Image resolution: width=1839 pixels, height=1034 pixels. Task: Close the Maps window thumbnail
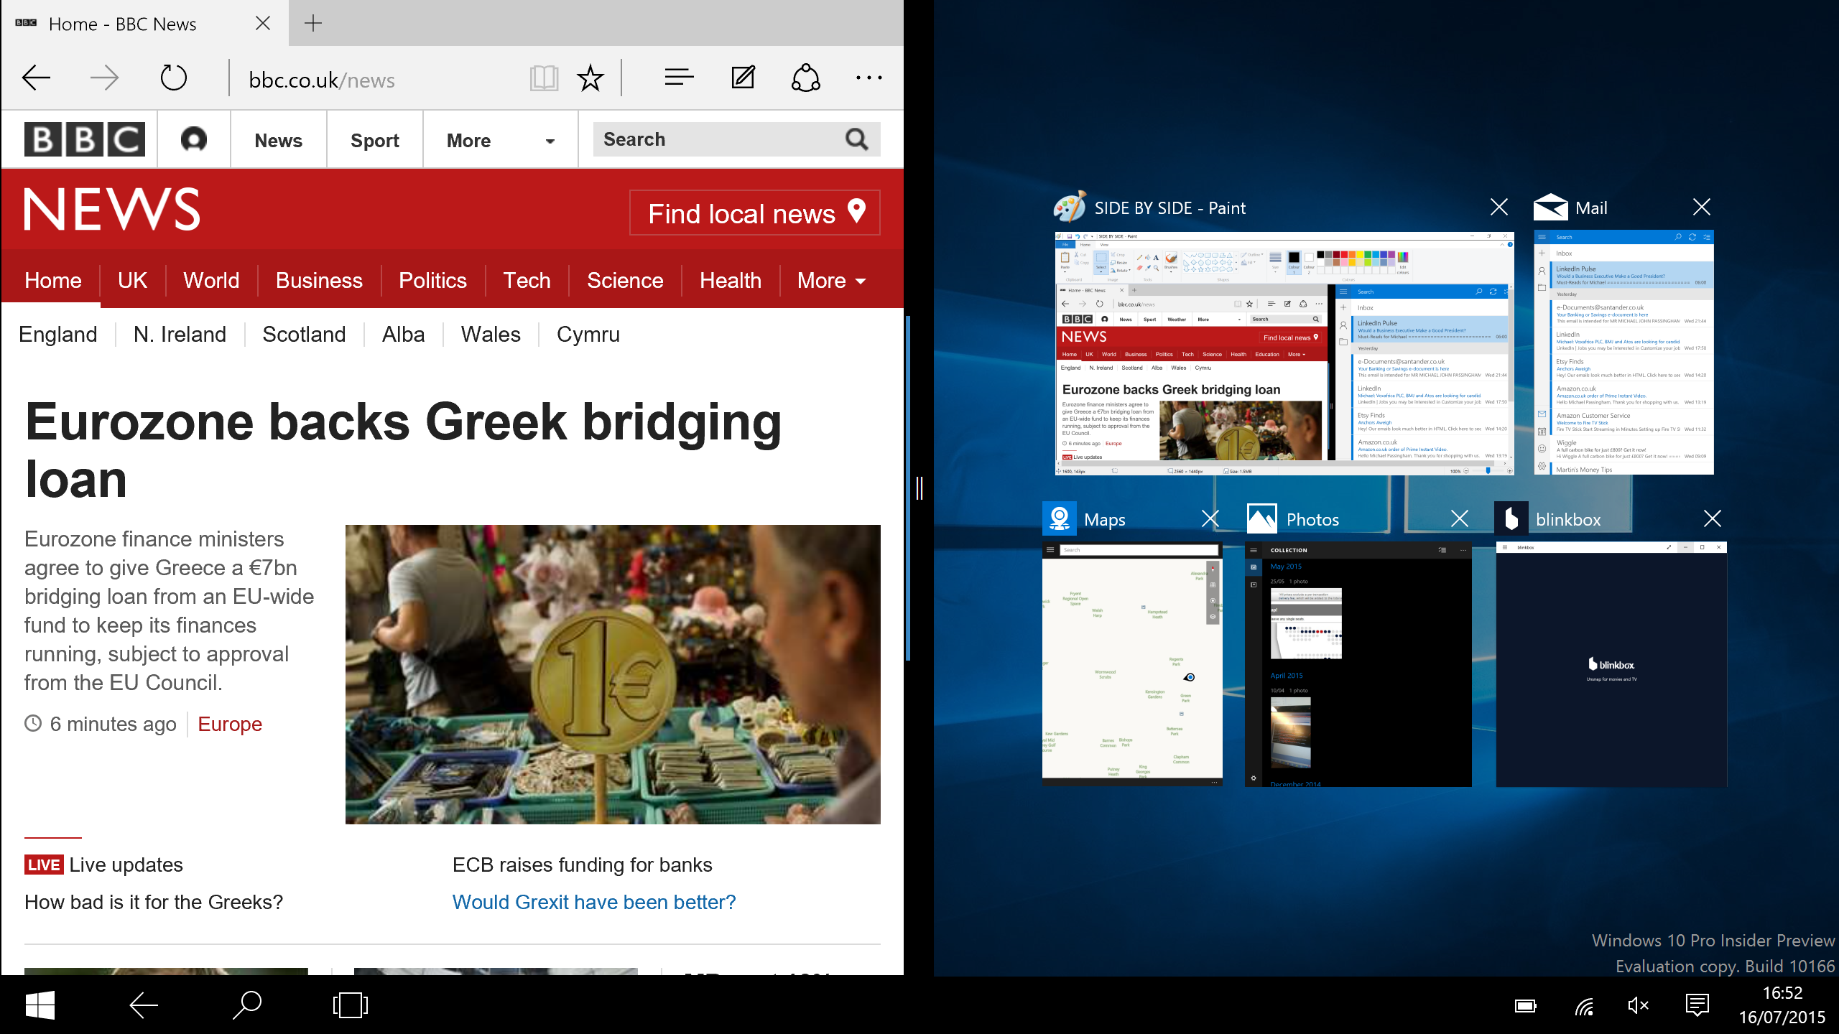(x=1210, y=518)
